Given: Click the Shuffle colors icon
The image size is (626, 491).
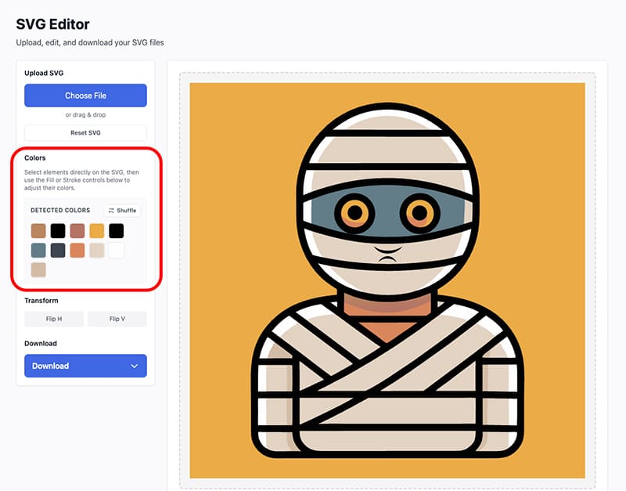Looking at the screenshot, I should click(112, 211).
